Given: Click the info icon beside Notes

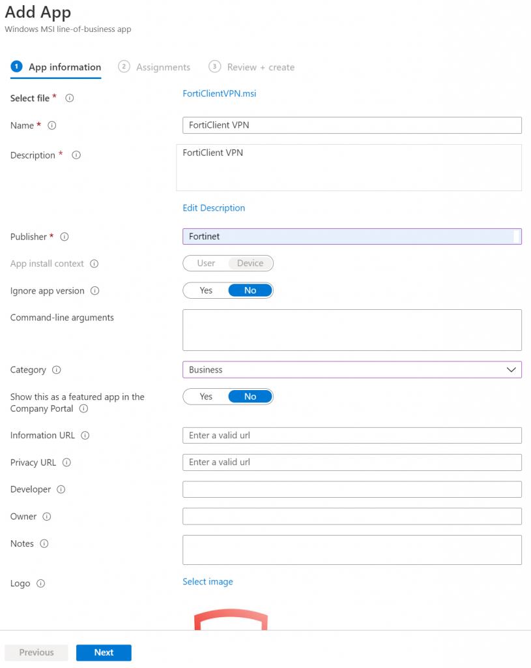Looking at the screenshot, I should [44, 543].
